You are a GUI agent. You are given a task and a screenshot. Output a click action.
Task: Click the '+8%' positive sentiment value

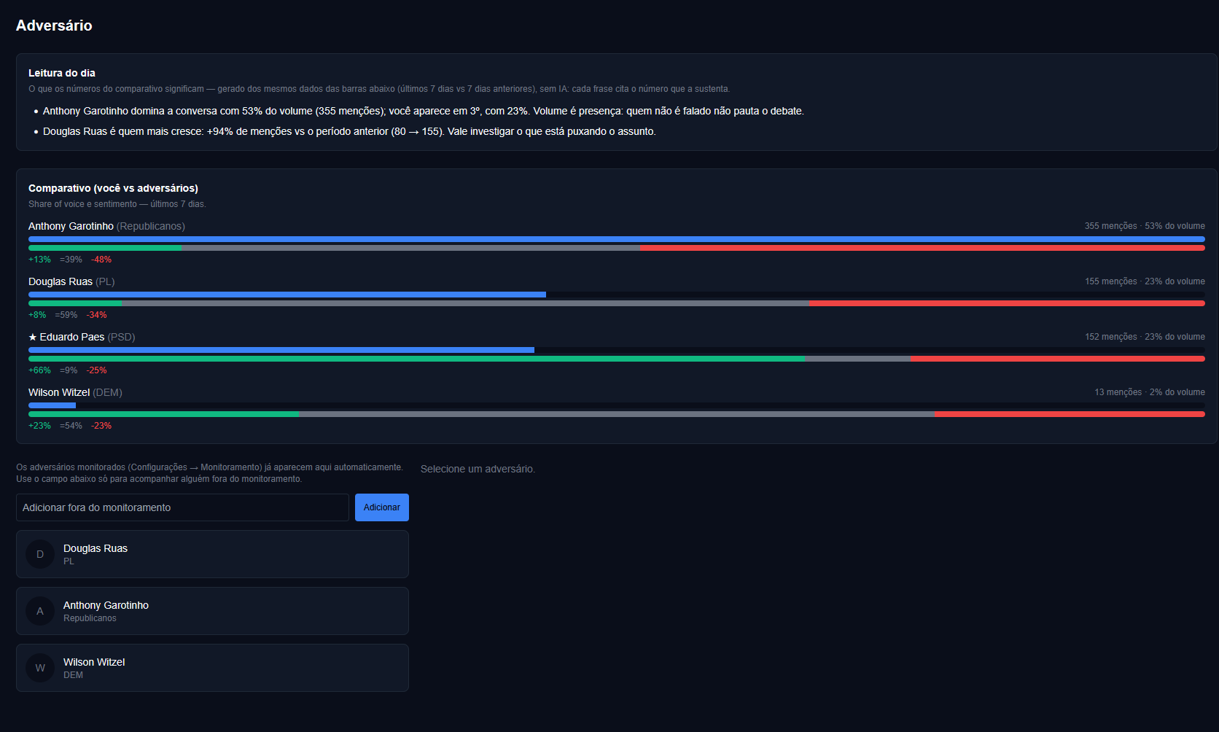point(37,315)
